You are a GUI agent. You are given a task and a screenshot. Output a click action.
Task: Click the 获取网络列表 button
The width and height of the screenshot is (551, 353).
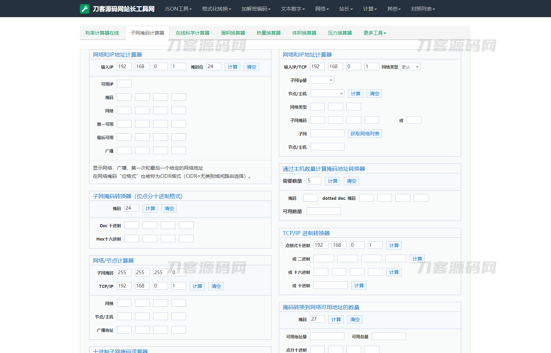tap(365, 134)
